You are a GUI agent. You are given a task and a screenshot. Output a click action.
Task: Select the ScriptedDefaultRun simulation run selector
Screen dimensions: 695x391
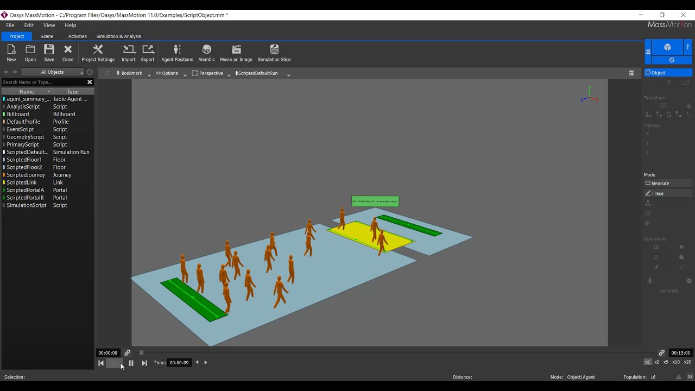pyautogui.click(x=256, y=73)
